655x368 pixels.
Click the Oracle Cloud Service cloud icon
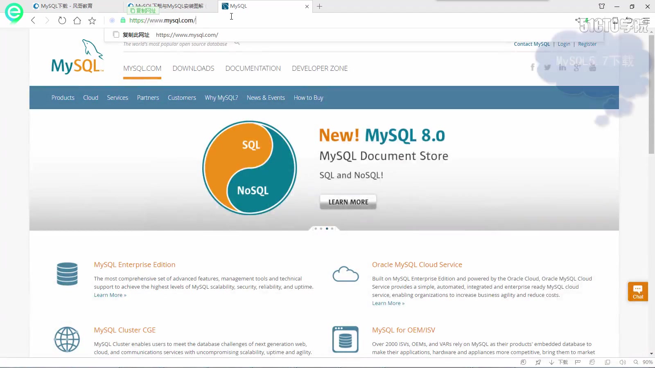[346, 274]
